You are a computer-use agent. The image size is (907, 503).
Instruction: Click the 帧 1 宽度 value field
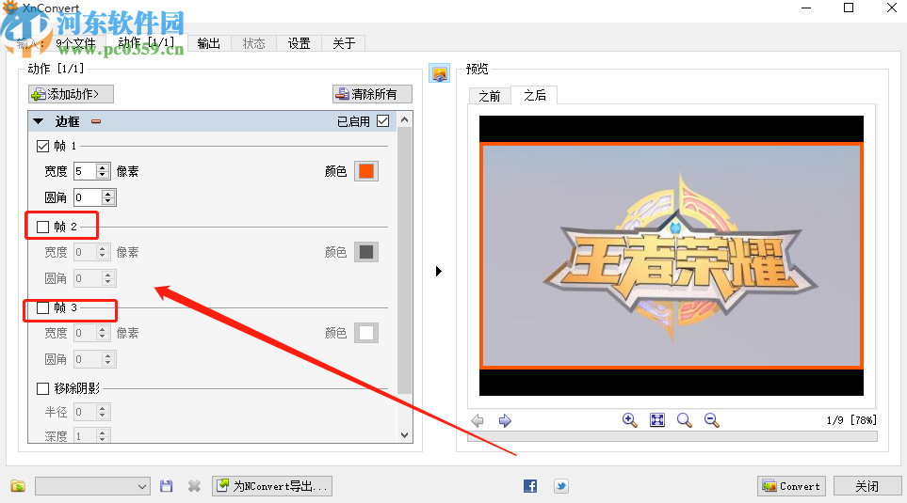(85, 171)
